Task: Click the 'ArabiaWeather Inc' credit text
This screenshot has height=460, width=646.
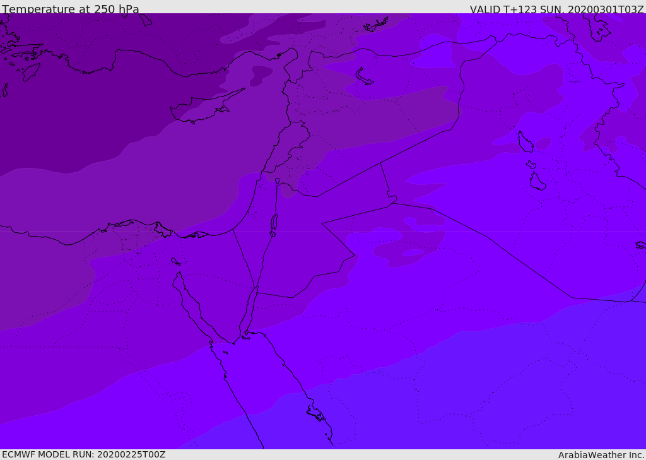Action: [x=601, y=455]
